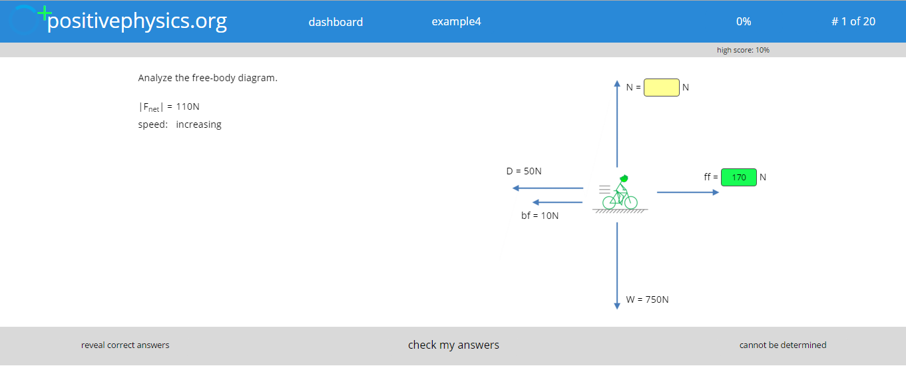Click the downward weight arrow
Screen dimensions: 906x372
click(x=617, y=266)
